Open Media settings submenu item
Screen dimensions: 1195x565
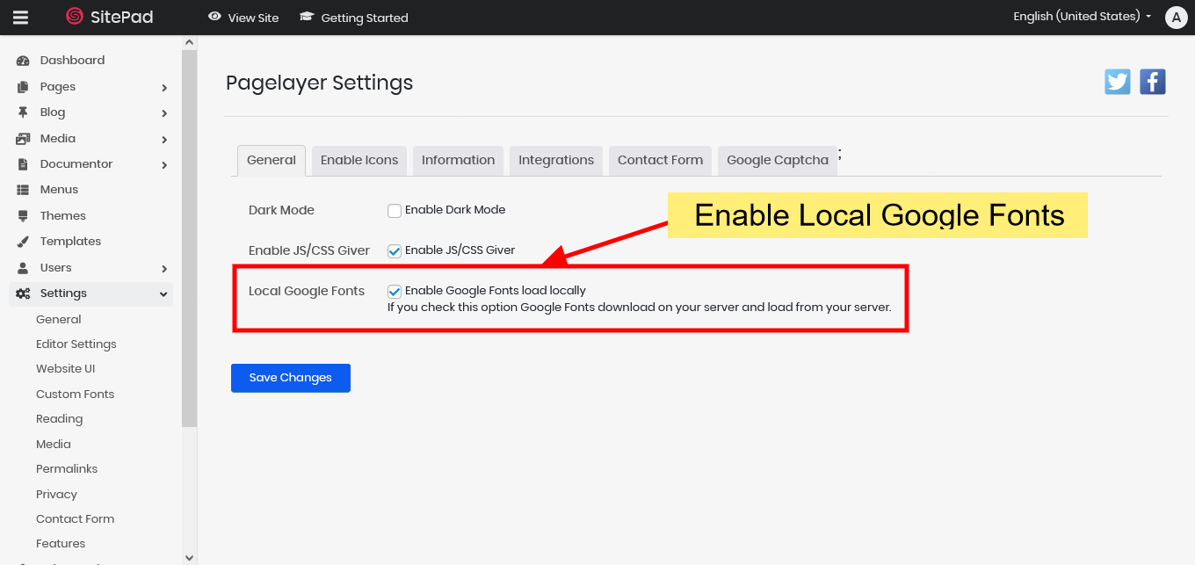click(54, 445)
